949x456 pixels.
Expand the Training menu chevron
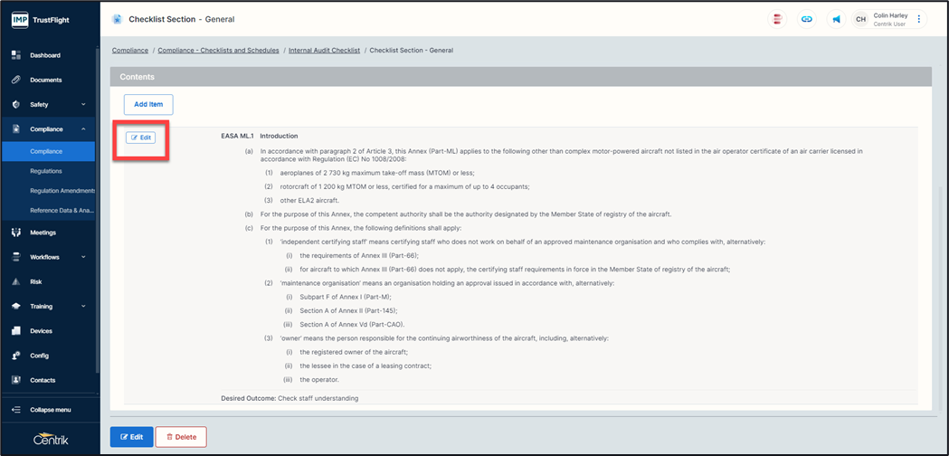pos(83,307)
